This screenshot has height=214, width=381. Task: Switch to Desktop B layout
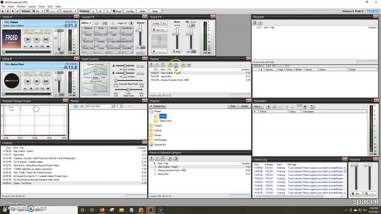[101, 11]
